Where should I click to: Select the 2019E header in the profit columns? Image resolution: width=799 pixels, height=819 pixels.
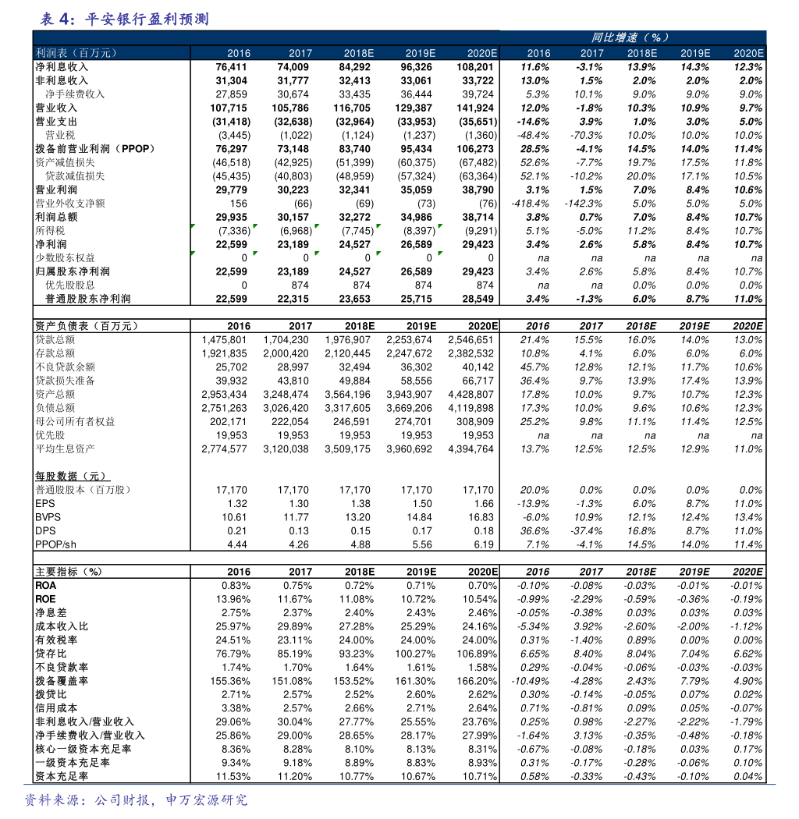point(421,53)
